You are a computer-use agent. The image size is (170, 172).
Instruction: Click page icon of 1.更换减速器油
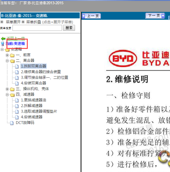(x=17, y=100)
